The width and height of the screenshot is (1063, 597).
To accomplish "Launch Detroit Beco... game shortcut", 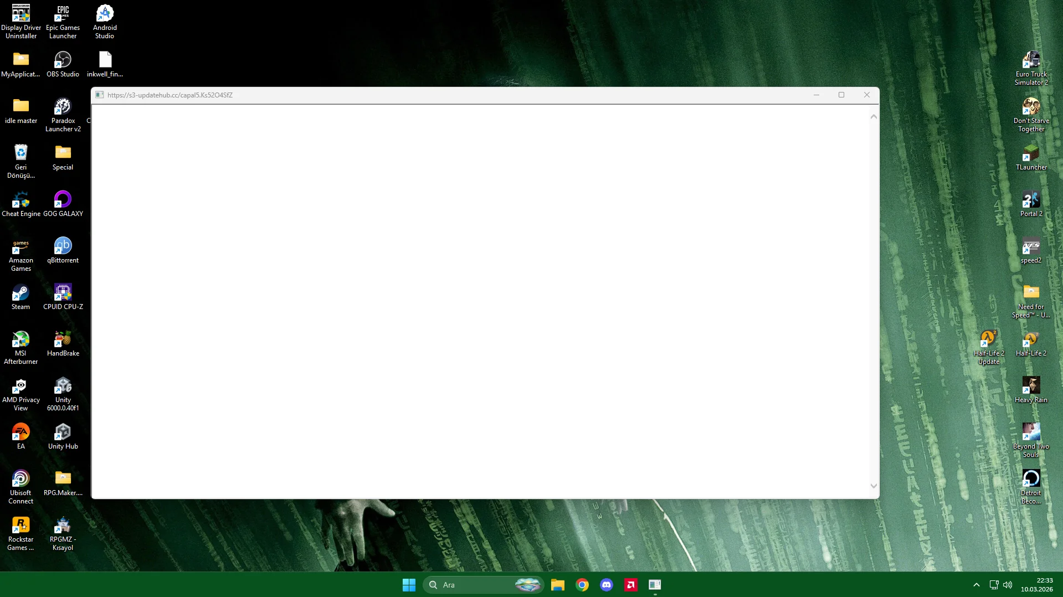I will [1031, 487].
